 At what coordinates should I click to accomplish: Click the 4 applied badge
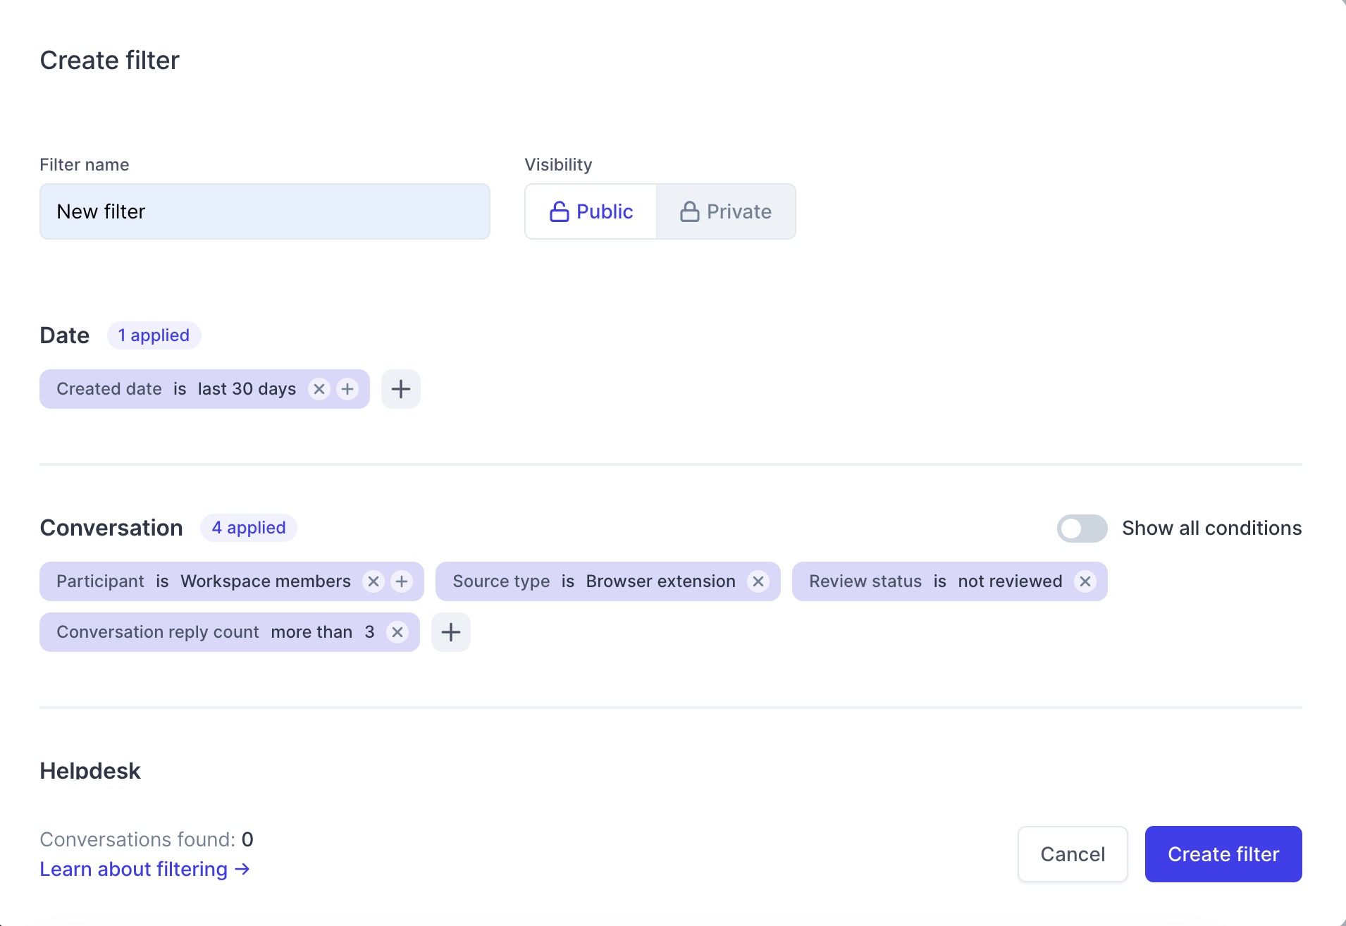249,528
